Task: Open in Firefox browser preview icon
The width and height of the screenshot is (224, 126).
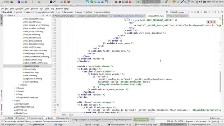Action: pos(211,22)
